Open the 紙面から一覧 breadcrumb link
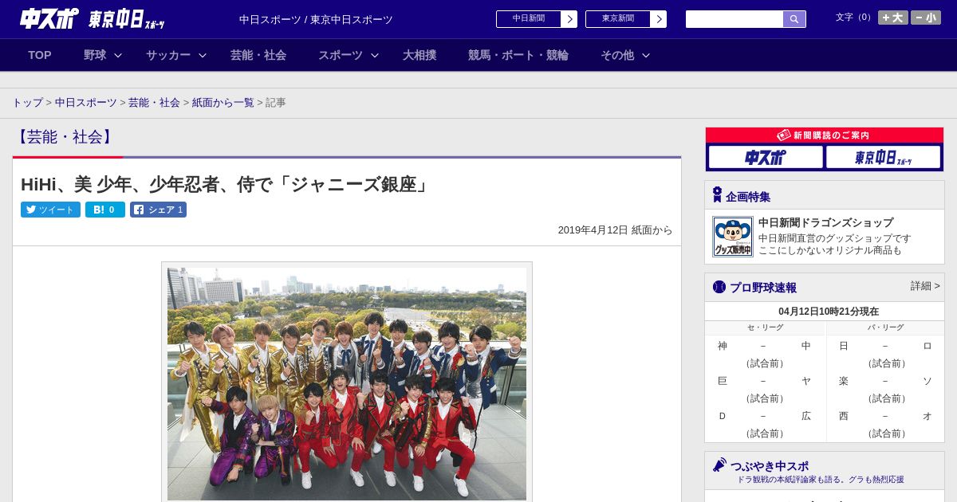Screen dimensions: 957x502 click(x=223, y=103)
